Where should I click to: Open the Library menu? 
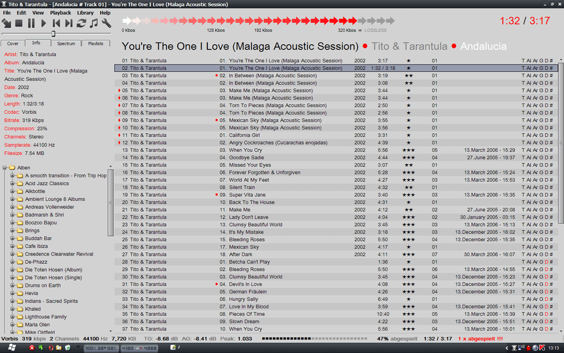[x=86, y=13]
